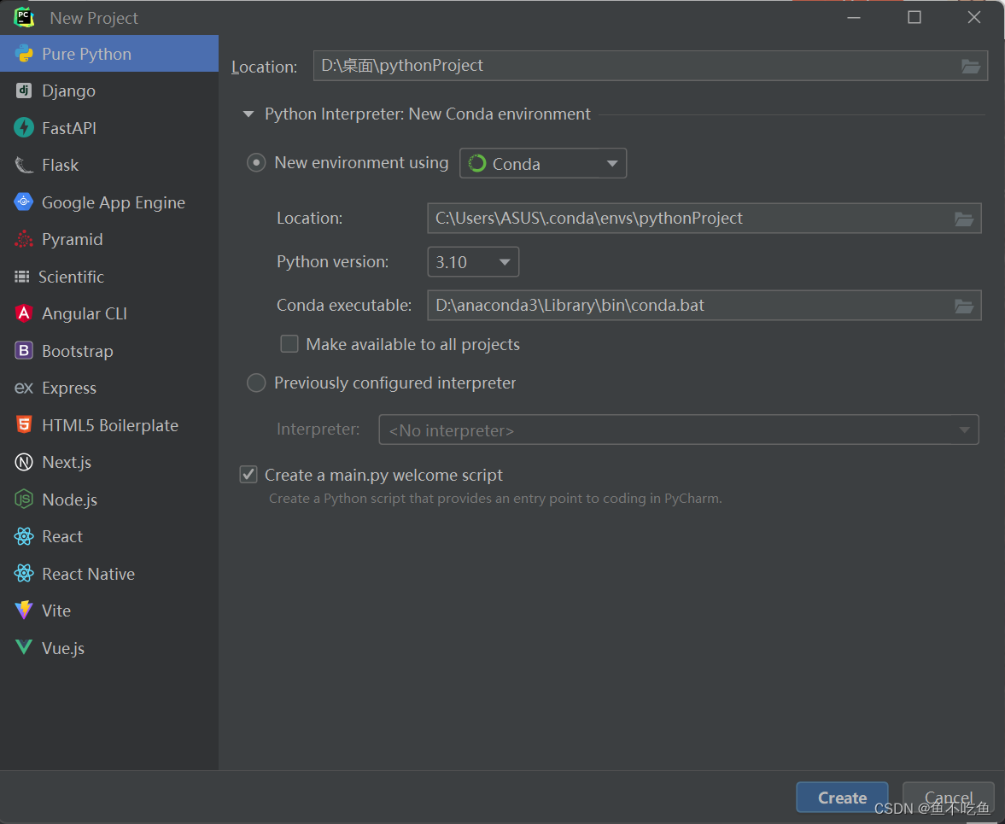The height and width of the screenshot is (824, 1005).
Task: Open the Conda environment type dropdown
Action: [x=543, y=164]
